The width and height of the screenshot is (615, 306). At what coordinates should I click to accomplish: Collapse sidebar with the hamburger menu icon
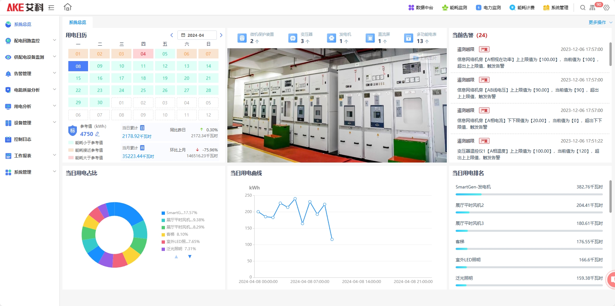[51, 8]
